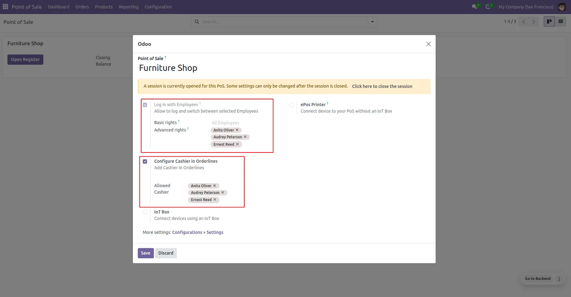Click the search magnifier icon
The image size is (571, 297).
(197, 22)
